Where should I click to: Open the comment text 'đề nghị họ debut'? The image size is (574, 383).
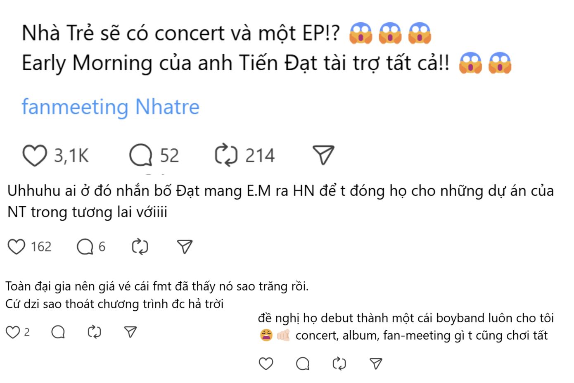tap(406, 318)
